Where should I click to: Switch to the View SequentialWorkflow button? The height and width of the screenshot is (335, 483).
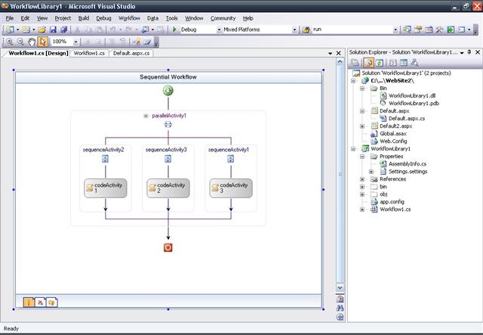tap(29, 302)
